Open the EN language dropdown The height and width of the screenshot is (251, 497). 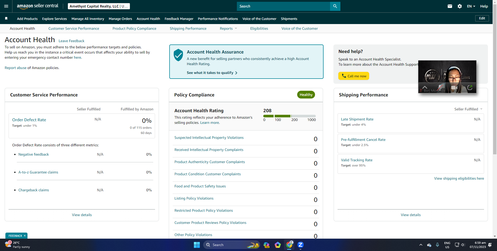pyautogui.click(x=471, y=6)
